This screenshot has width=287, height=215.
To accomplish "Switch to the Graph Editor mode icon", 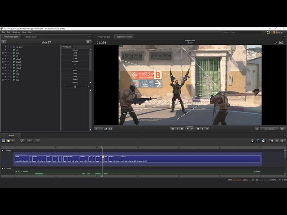I will point(13,141).
